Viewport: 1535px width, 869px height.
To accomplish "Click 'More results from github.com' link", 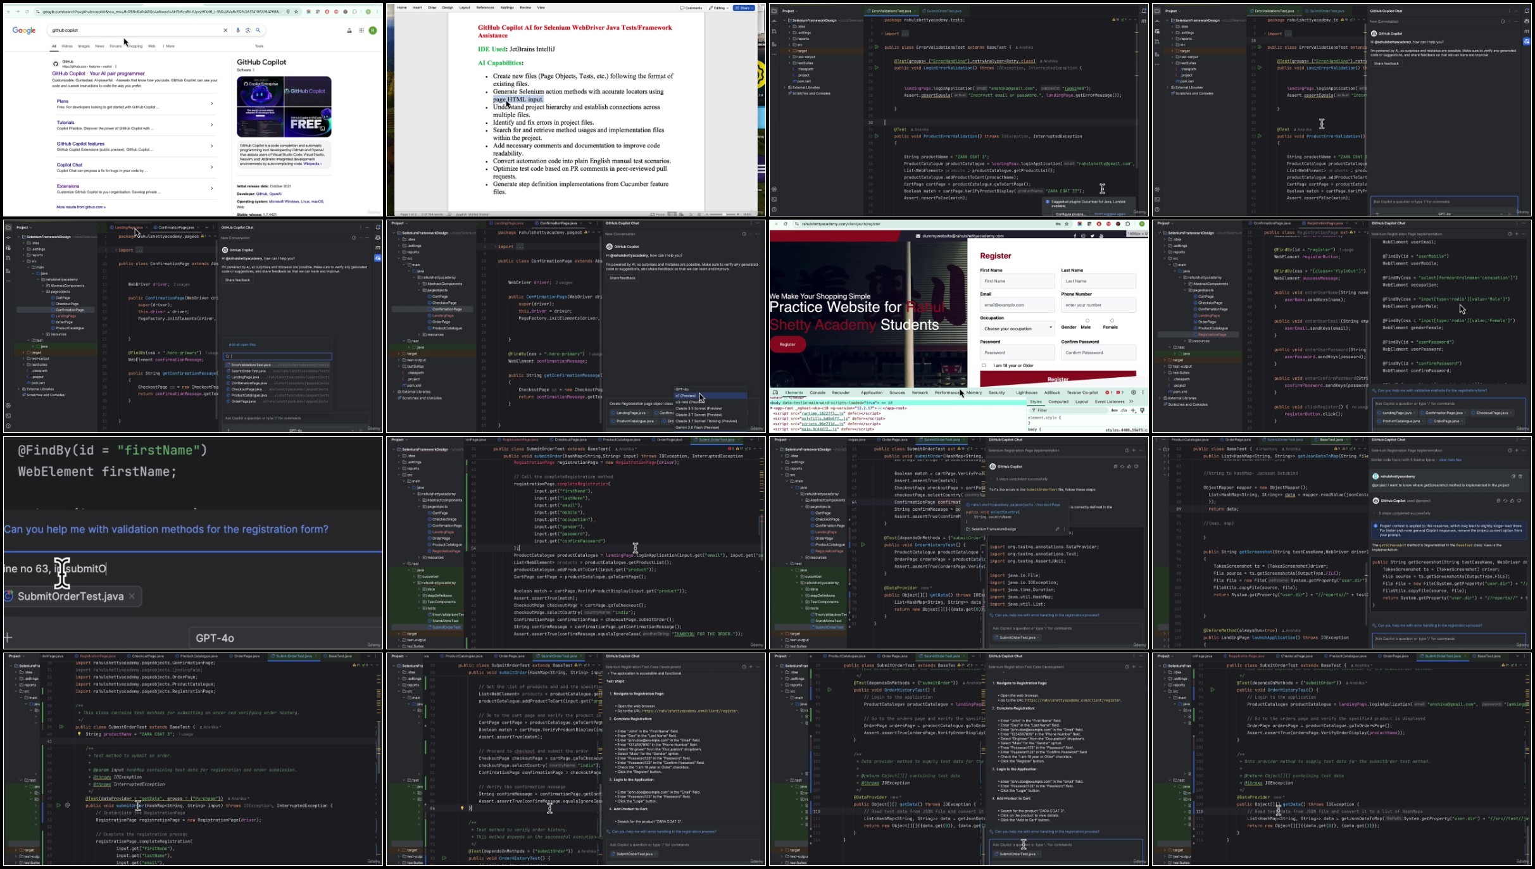I will 81,207.
